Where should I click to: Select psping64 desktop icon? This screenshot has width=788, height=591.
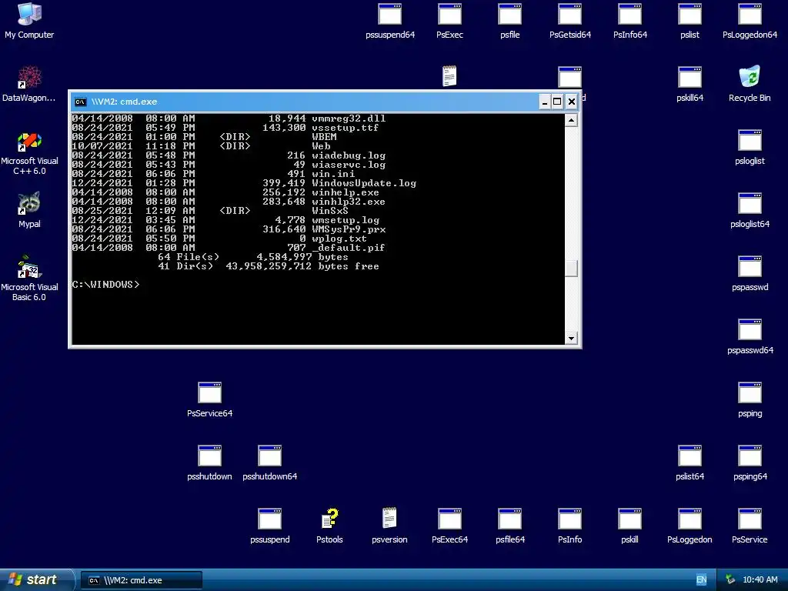(x=750, y=462)
